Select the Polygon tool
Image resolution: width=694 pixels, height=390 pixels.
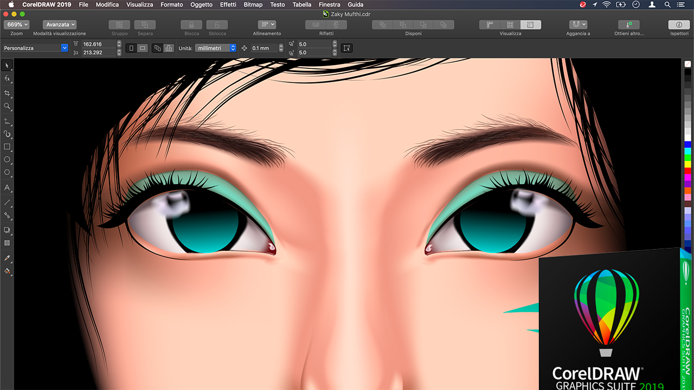7,173
